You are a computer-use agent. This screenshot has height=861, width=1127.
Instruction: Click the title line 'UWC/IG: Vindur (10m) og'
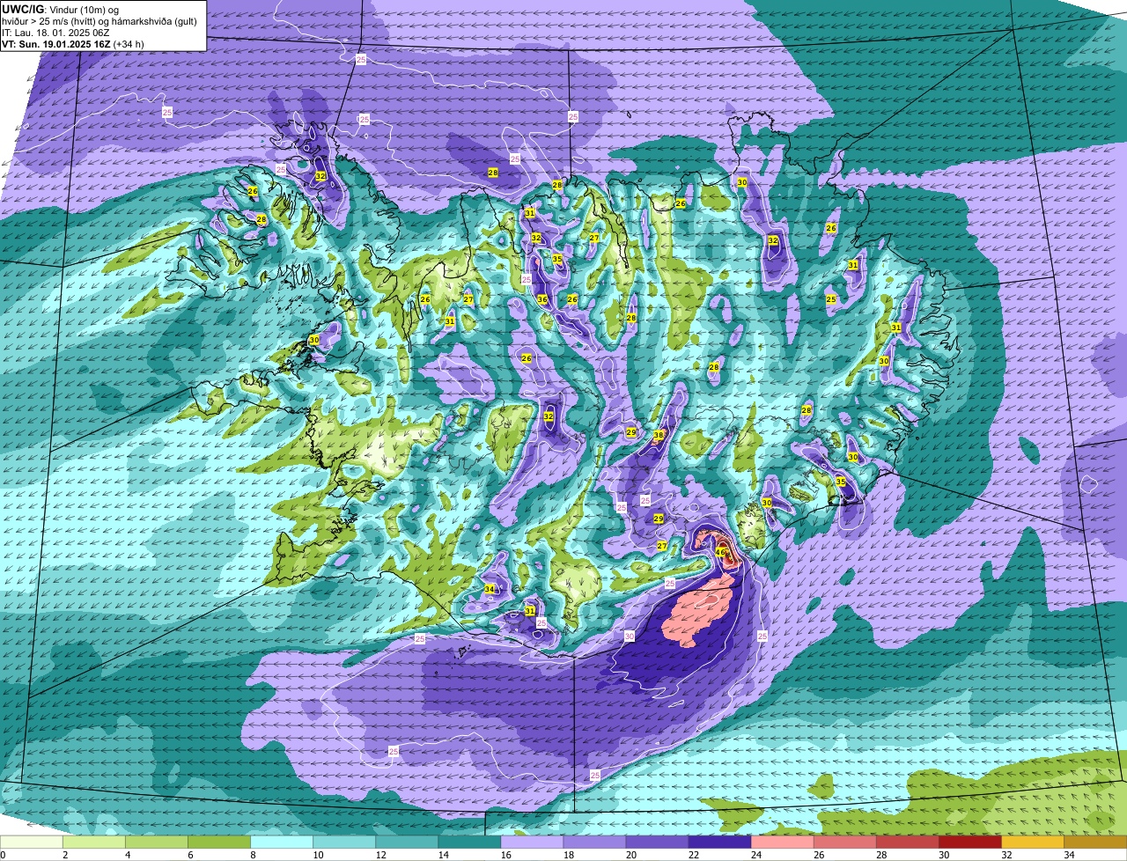click(x=60, y=10)
